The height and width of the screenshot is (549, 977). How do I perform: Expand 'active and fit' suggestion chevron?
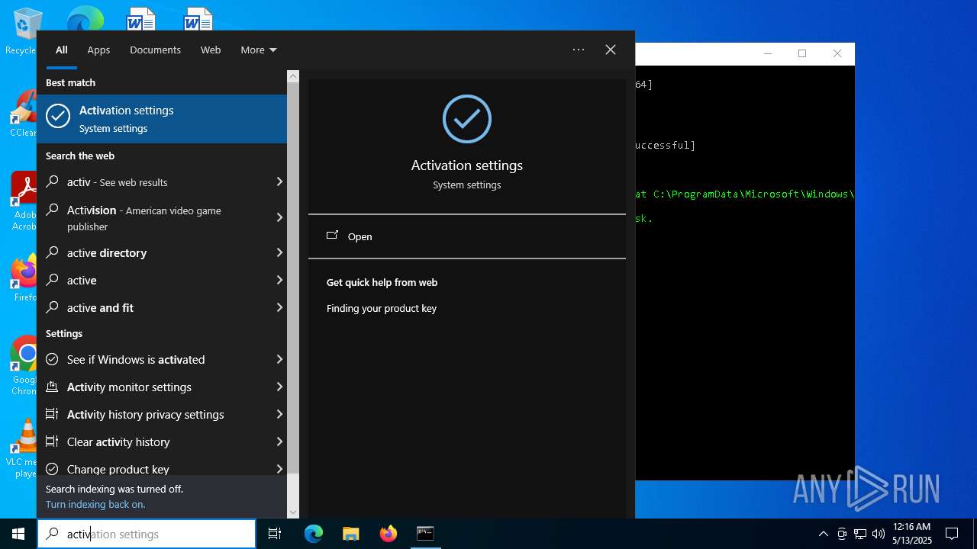[279, 307]
